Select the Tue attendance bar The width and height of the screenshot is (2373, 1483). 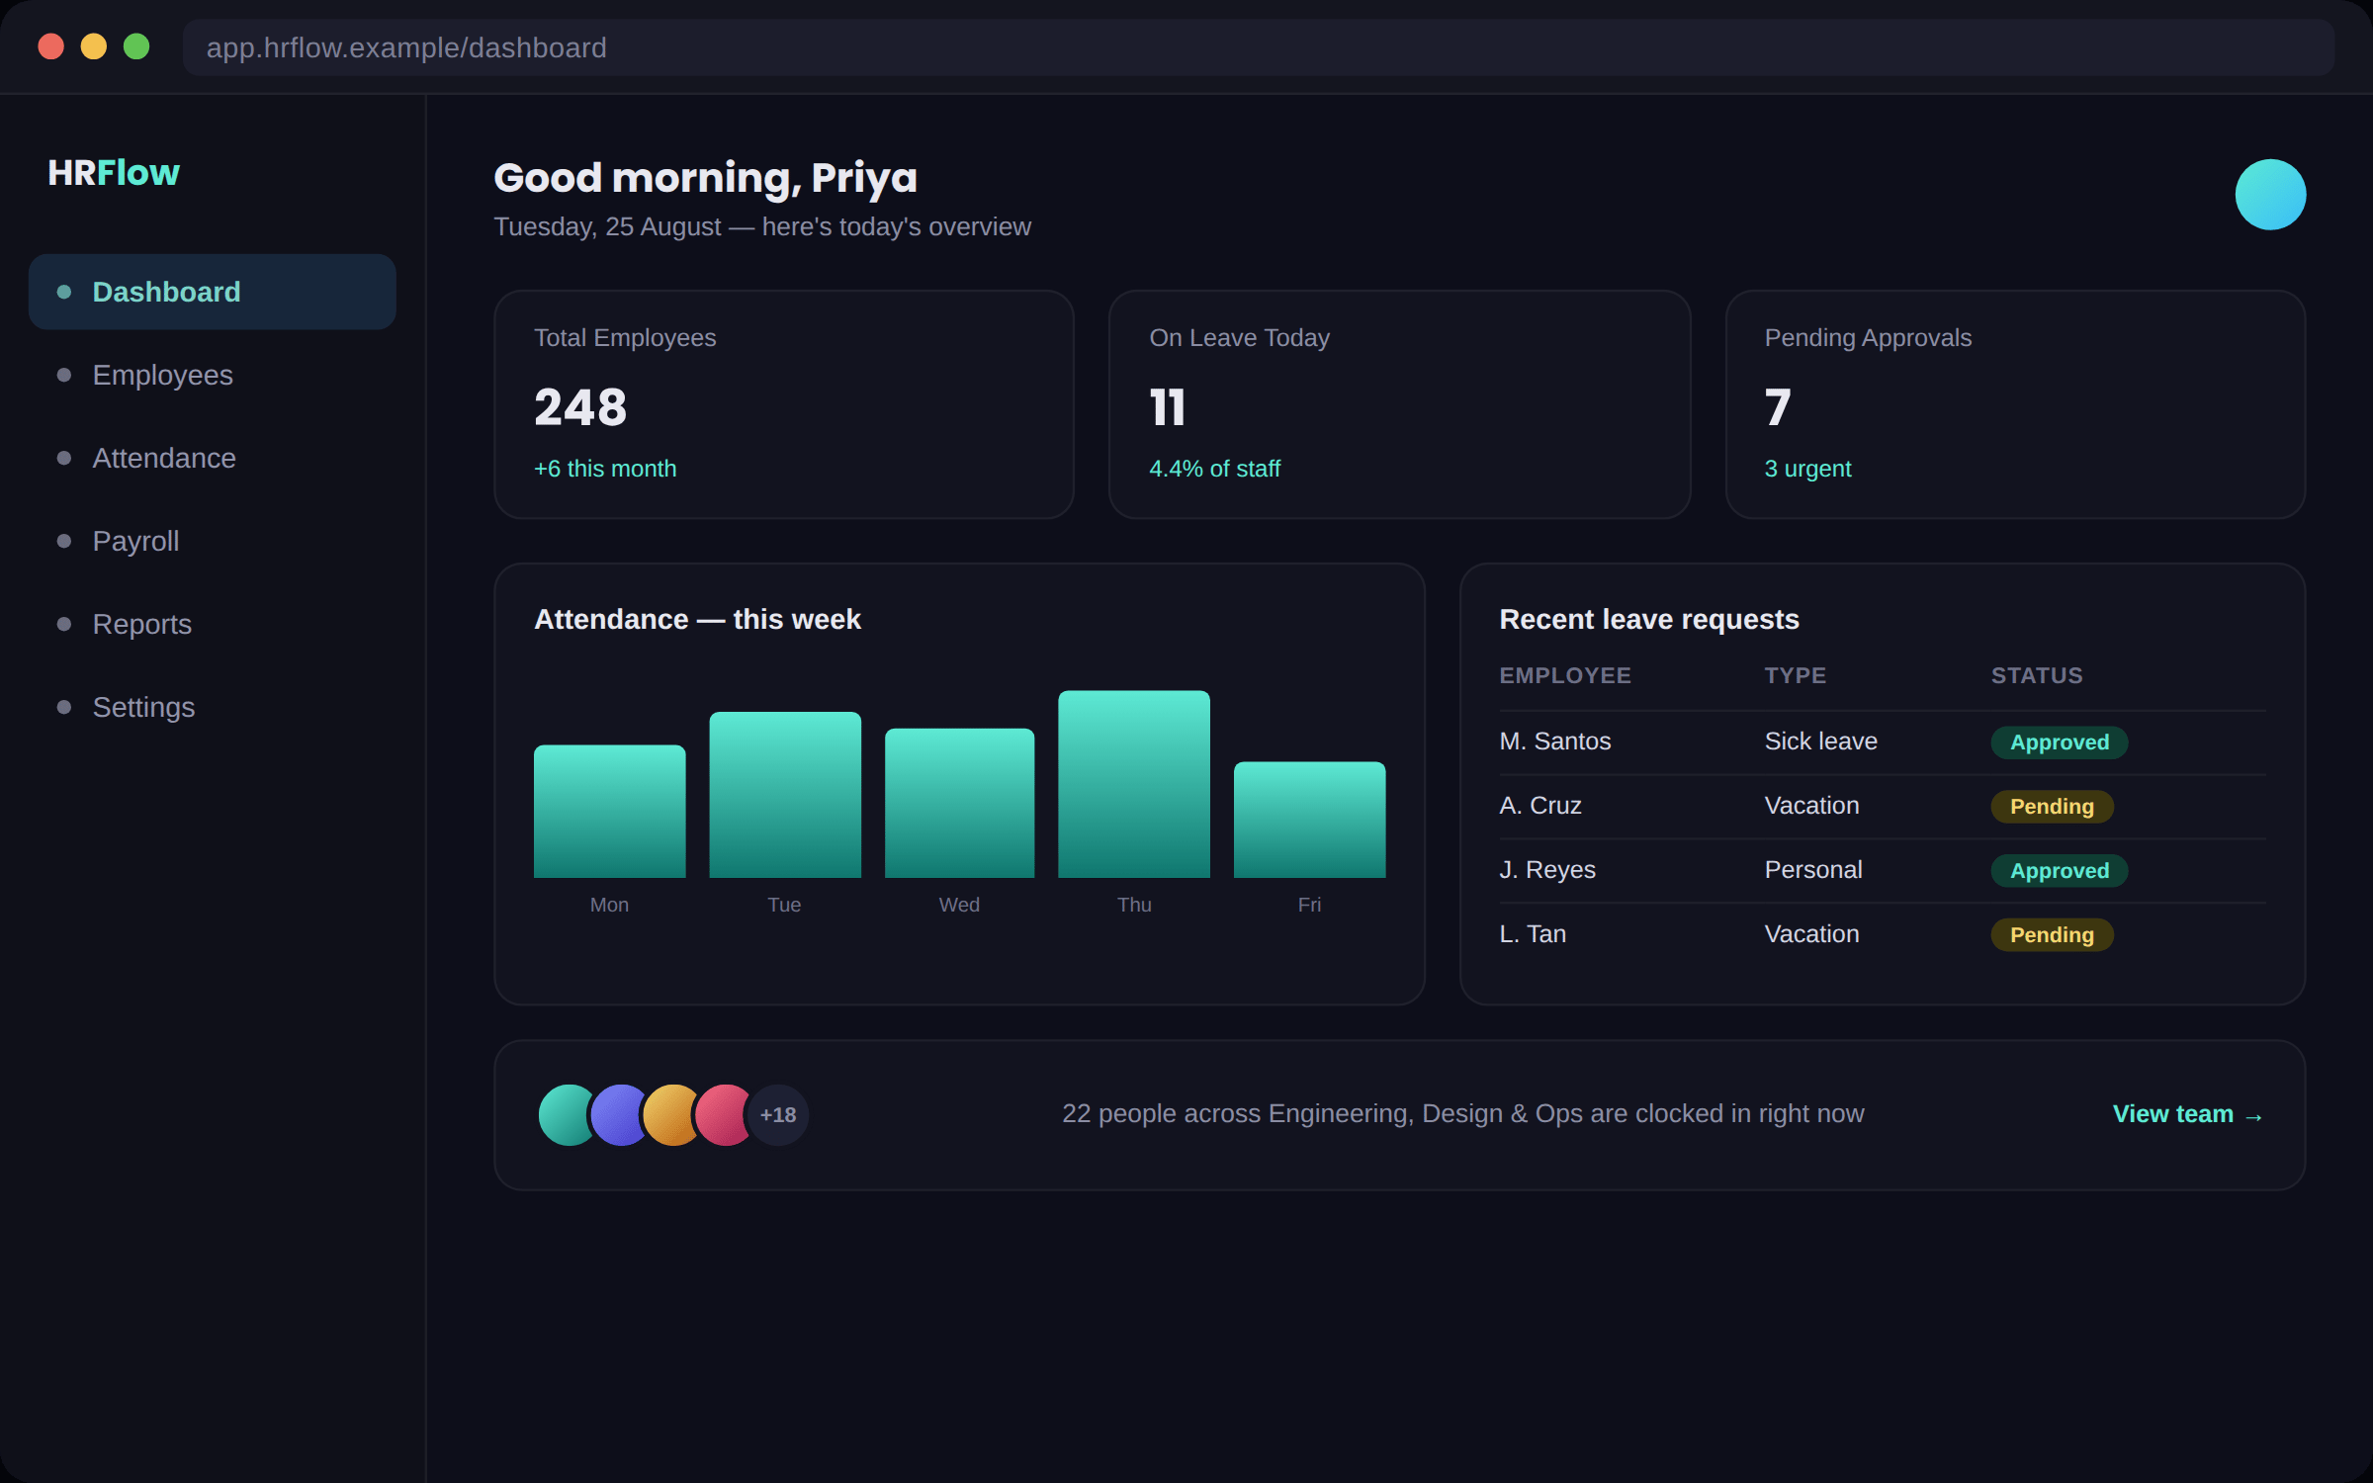tap(785, 795)
